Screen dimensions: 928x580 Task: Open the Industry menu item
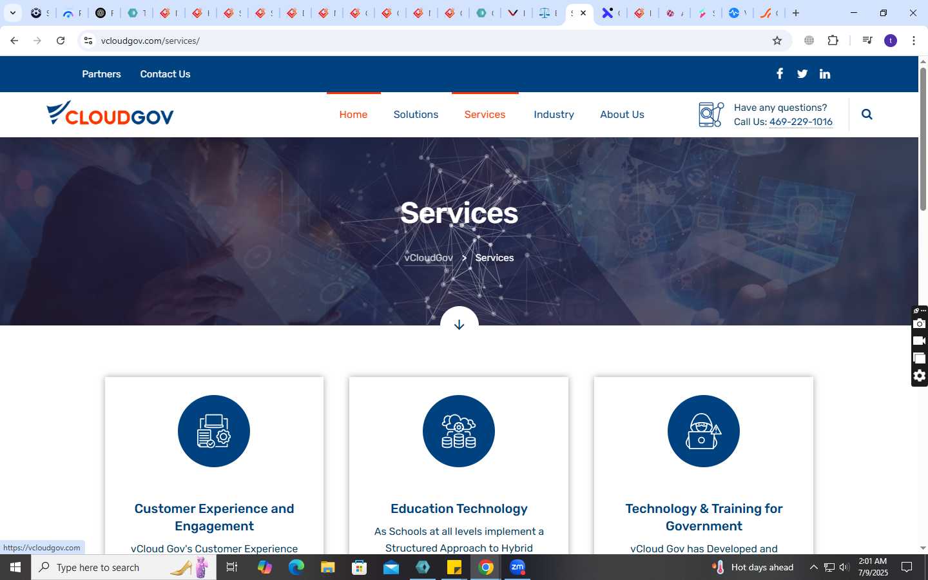tap(554, 114)
